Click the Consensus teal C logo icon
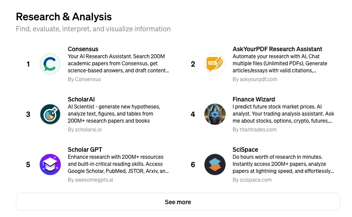This screenshot has height=217, width=352. (50, 64)
